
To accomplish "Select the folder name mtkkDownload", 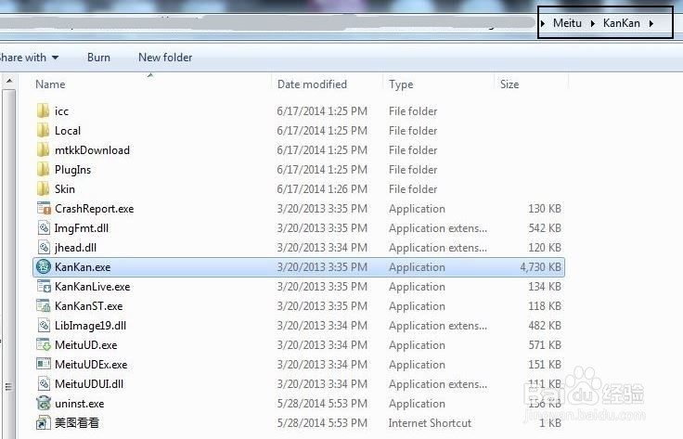I will click(x=93, y=150).
